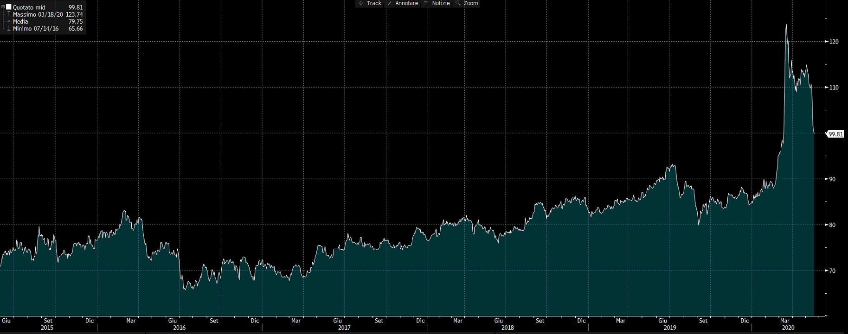Click the 110 price axis label

[x=834, y=88]
